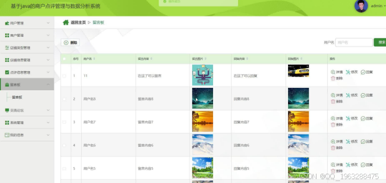Viewport: 386px width, 183px height.
Task: Click 回复 in the 用户名8 row
Action: pos(367,95)
